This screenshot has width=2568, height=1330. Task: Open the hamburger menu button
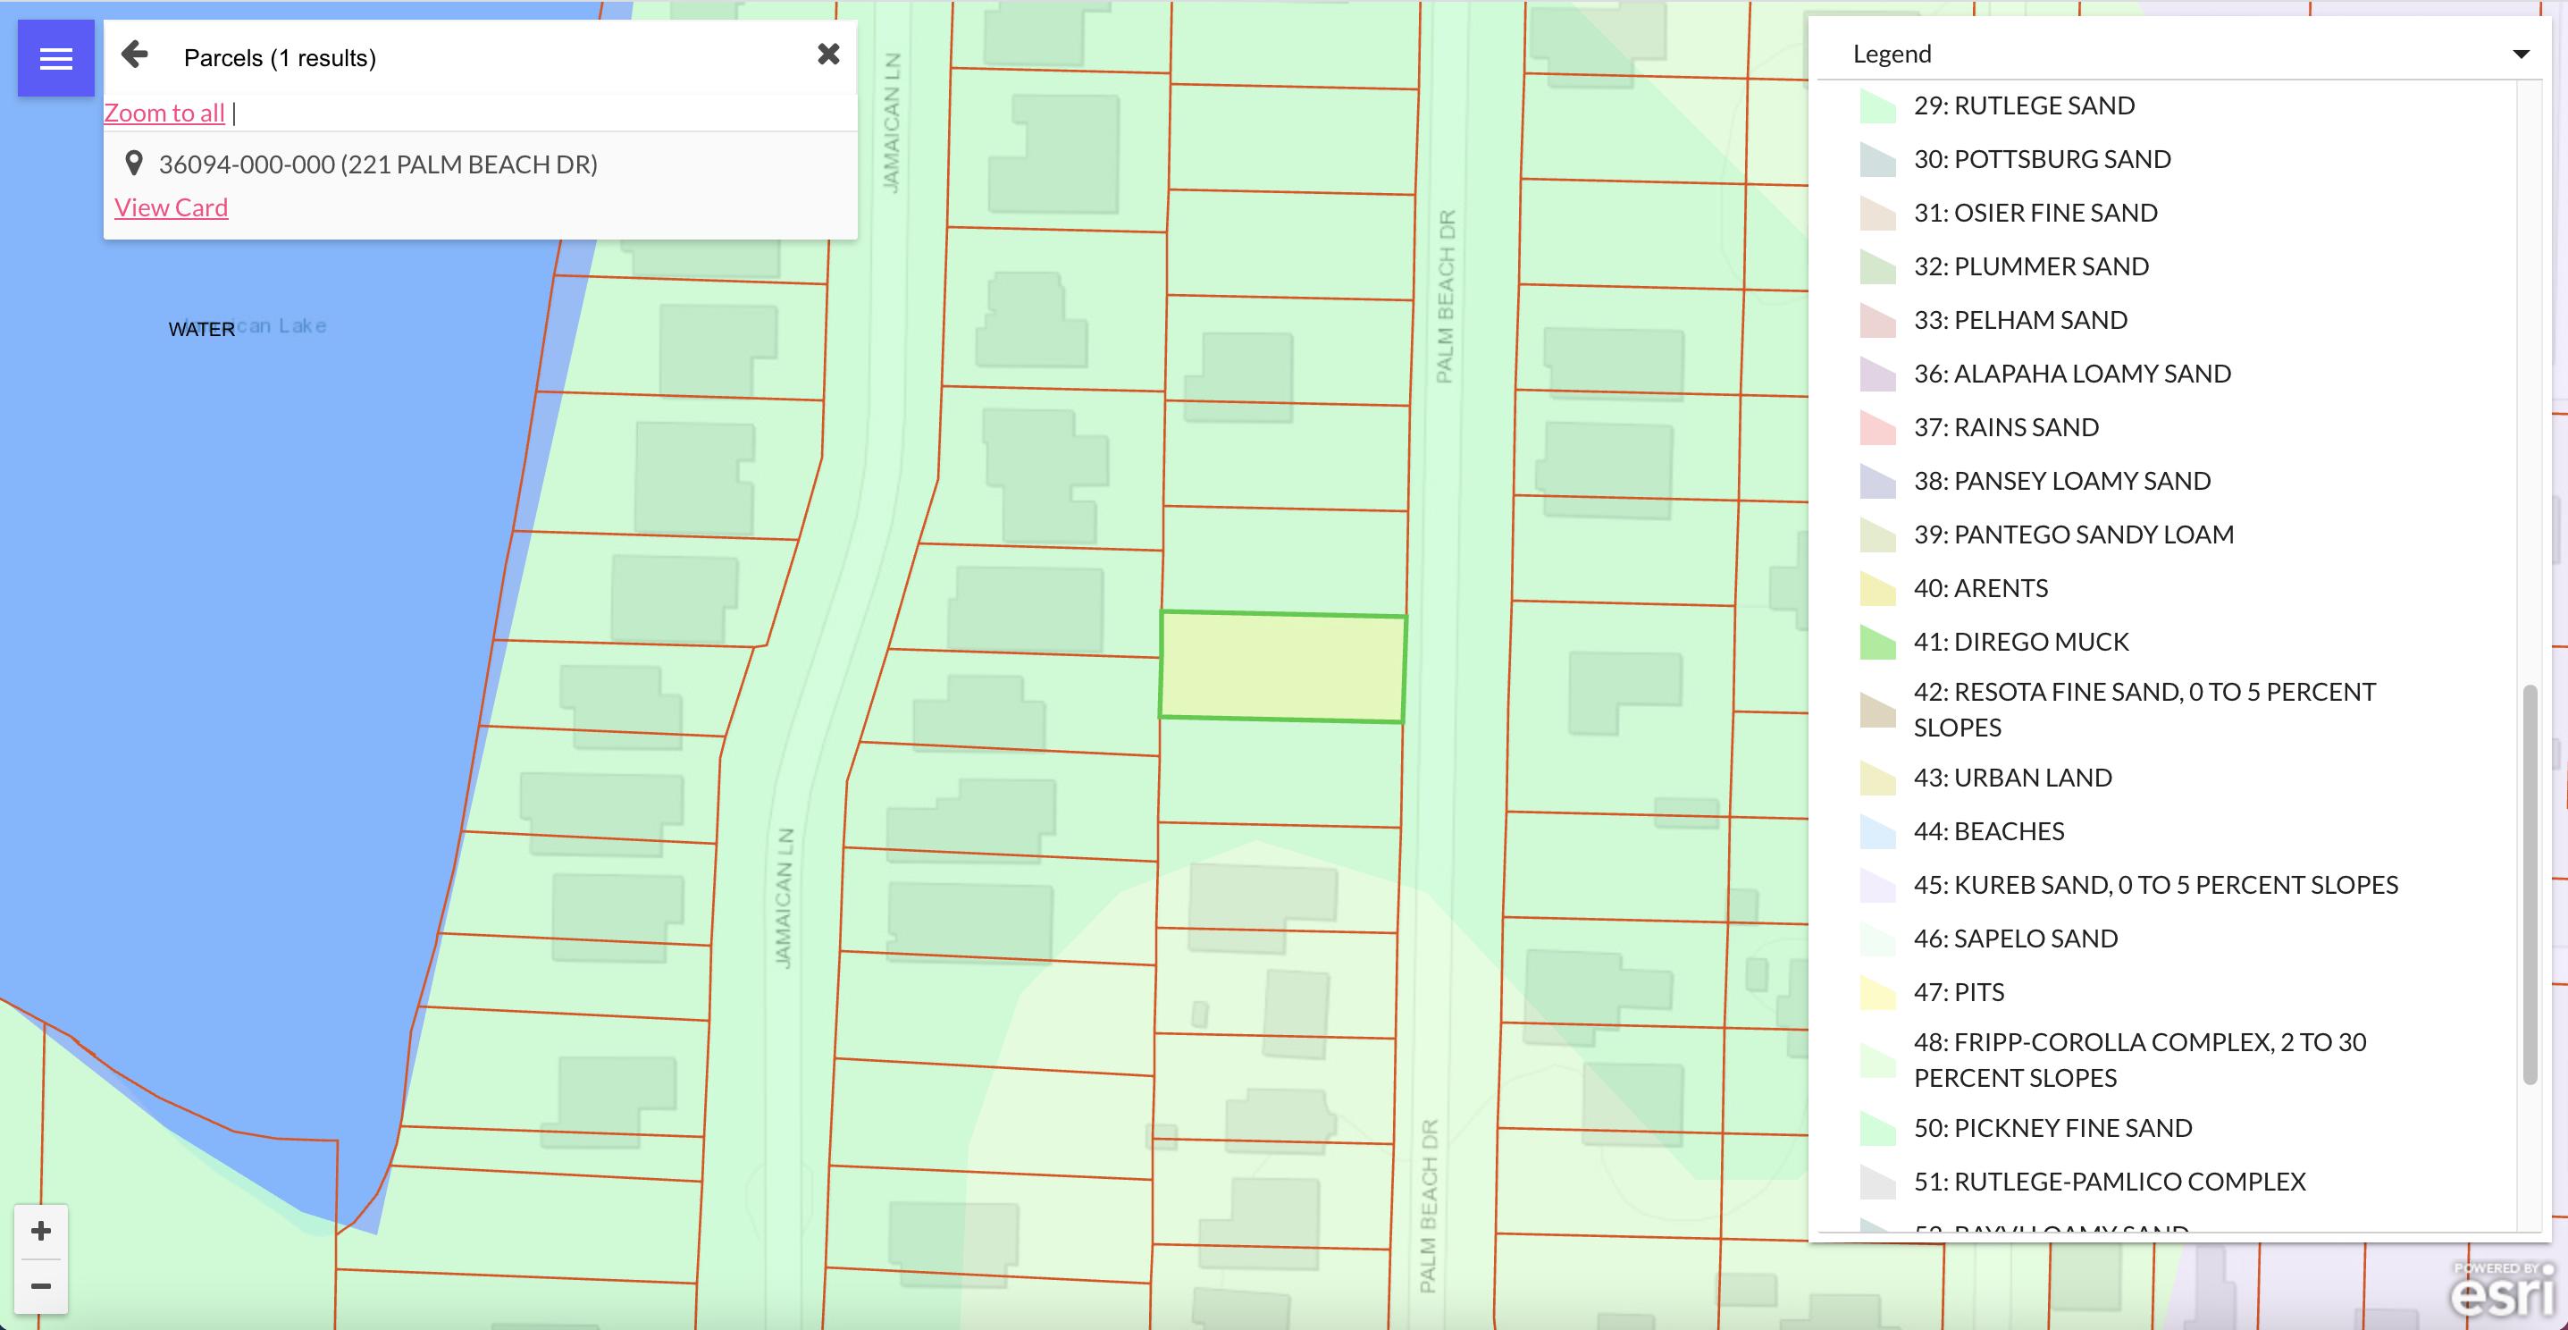click(x=55, y=59)
